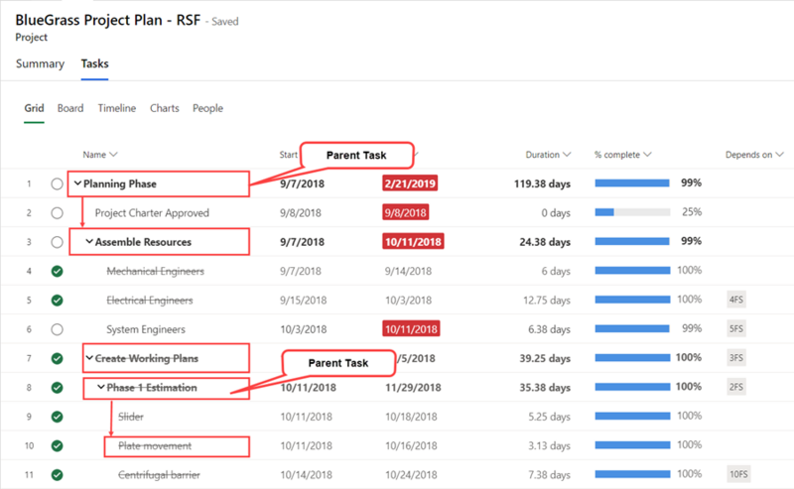
Task: Open the Charts view
Action: [165, 108]
